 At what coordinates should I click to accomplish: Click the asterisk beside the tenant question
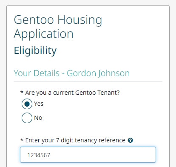click(22, 92)
